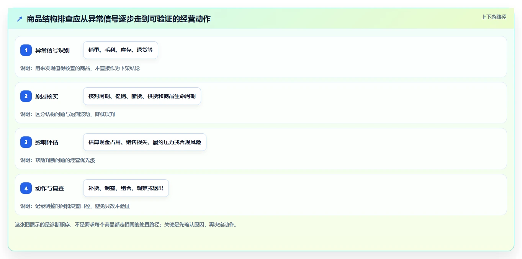This screenshot has height=259, width=522.
Task: Click the 异常信号识别 step title
Action: click(52, 50)
